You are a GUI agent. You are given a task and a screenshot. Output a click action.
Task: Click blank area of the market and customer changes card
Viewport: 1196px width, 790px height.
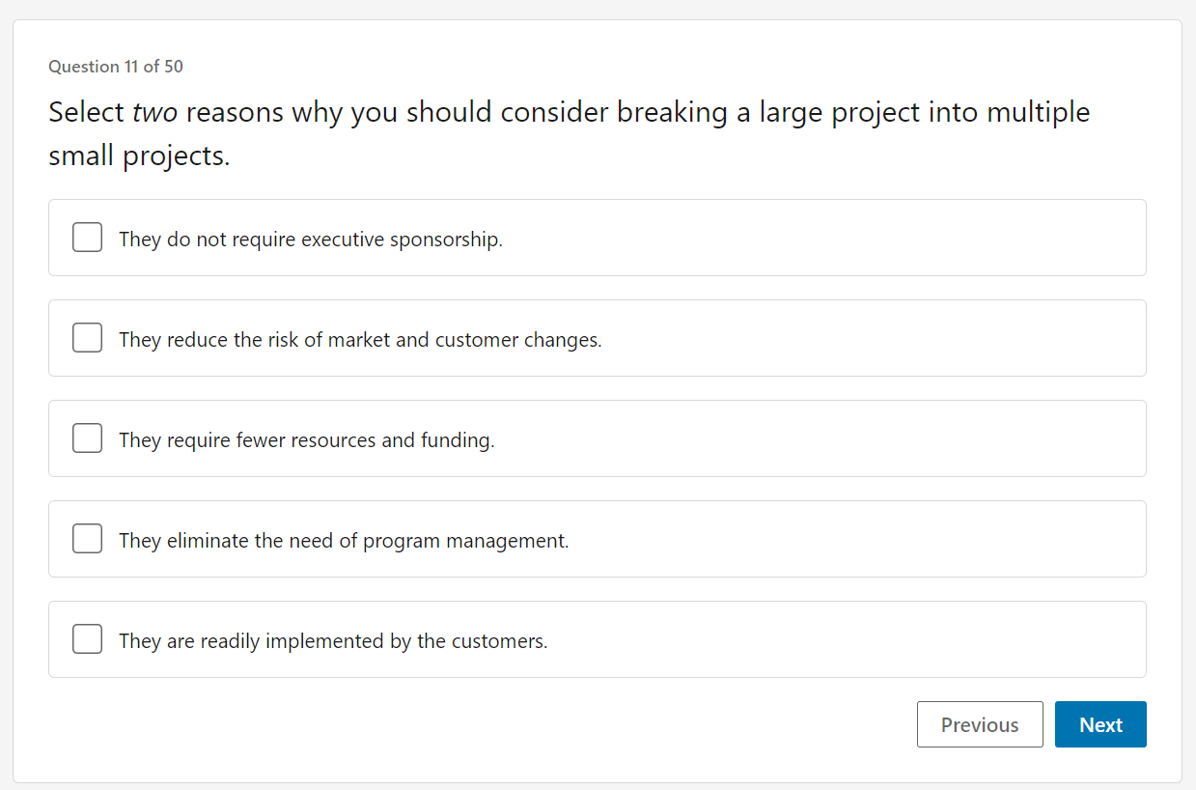(869, 338)
